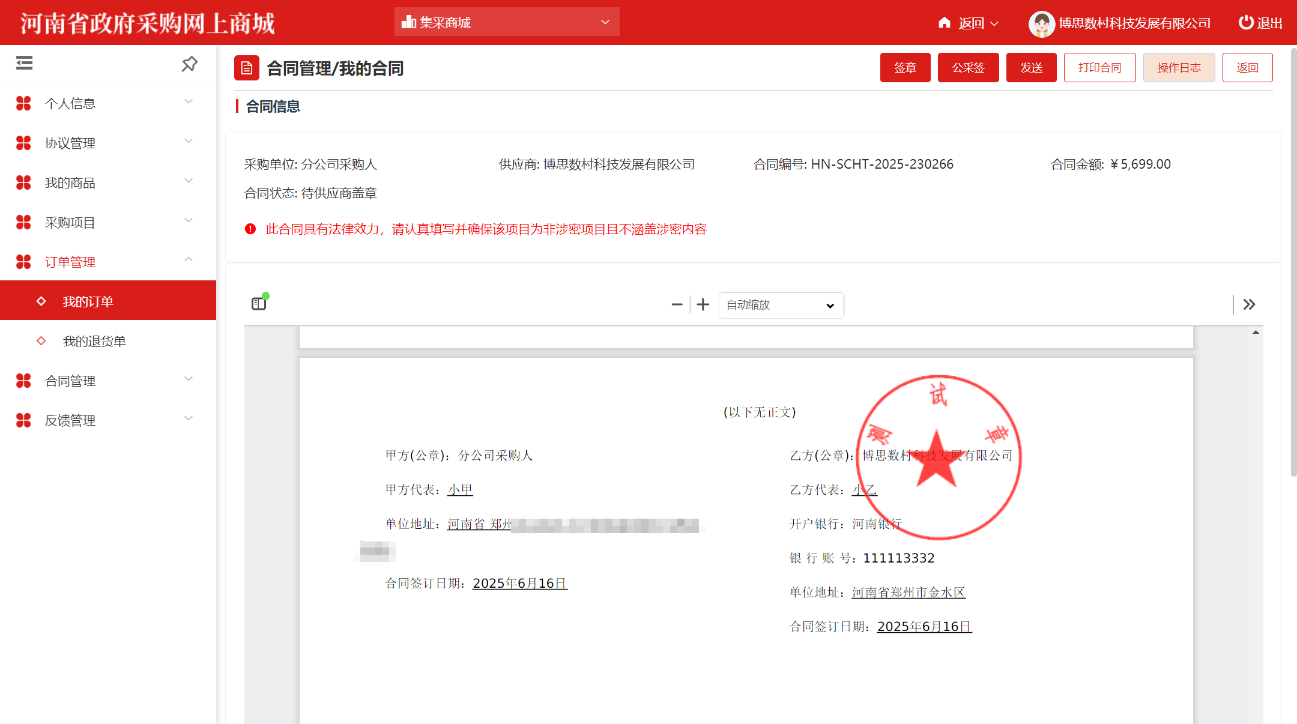
Task: Click the page vertical scrollbar thumb
Action: 1293,262
